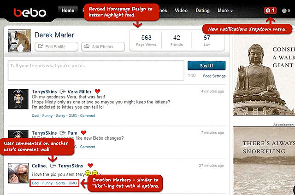Click the Add Photos button
This screenshot has width=295, height=195.
(x=103, y=46)
